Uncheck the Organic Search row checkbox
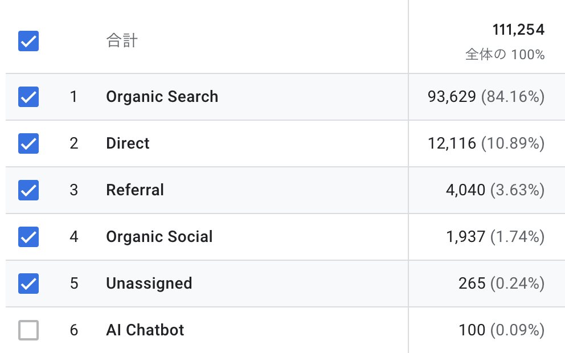 coord(28,97)
